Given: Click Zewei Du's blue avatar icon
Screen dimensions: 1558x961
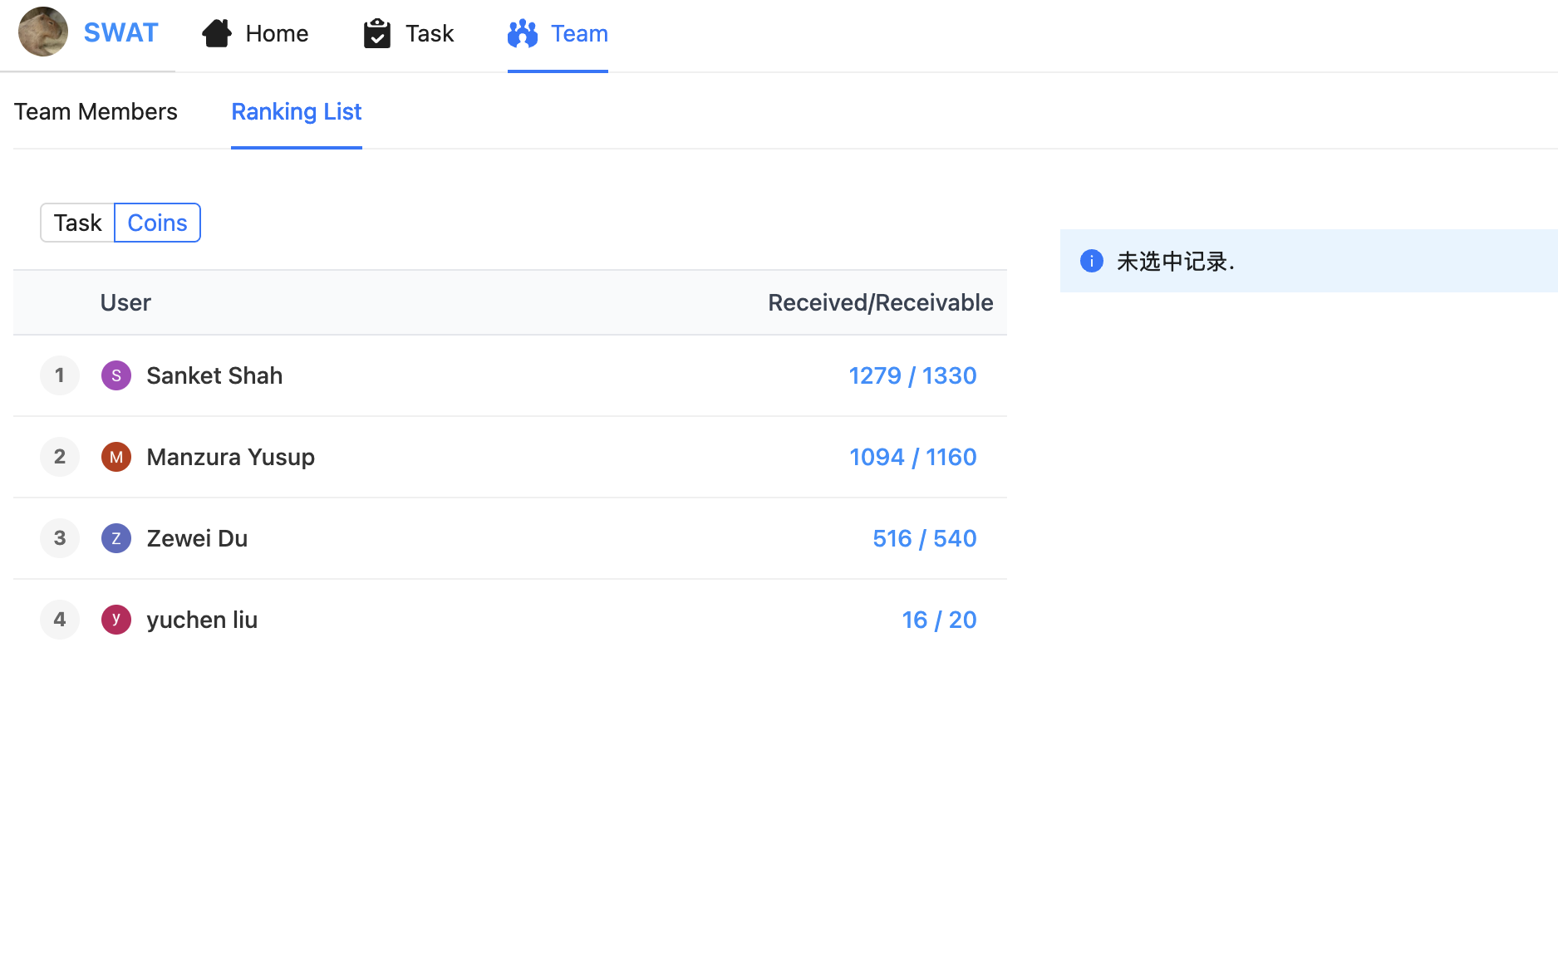Looking at the screenshot, I should coord(116,538).
